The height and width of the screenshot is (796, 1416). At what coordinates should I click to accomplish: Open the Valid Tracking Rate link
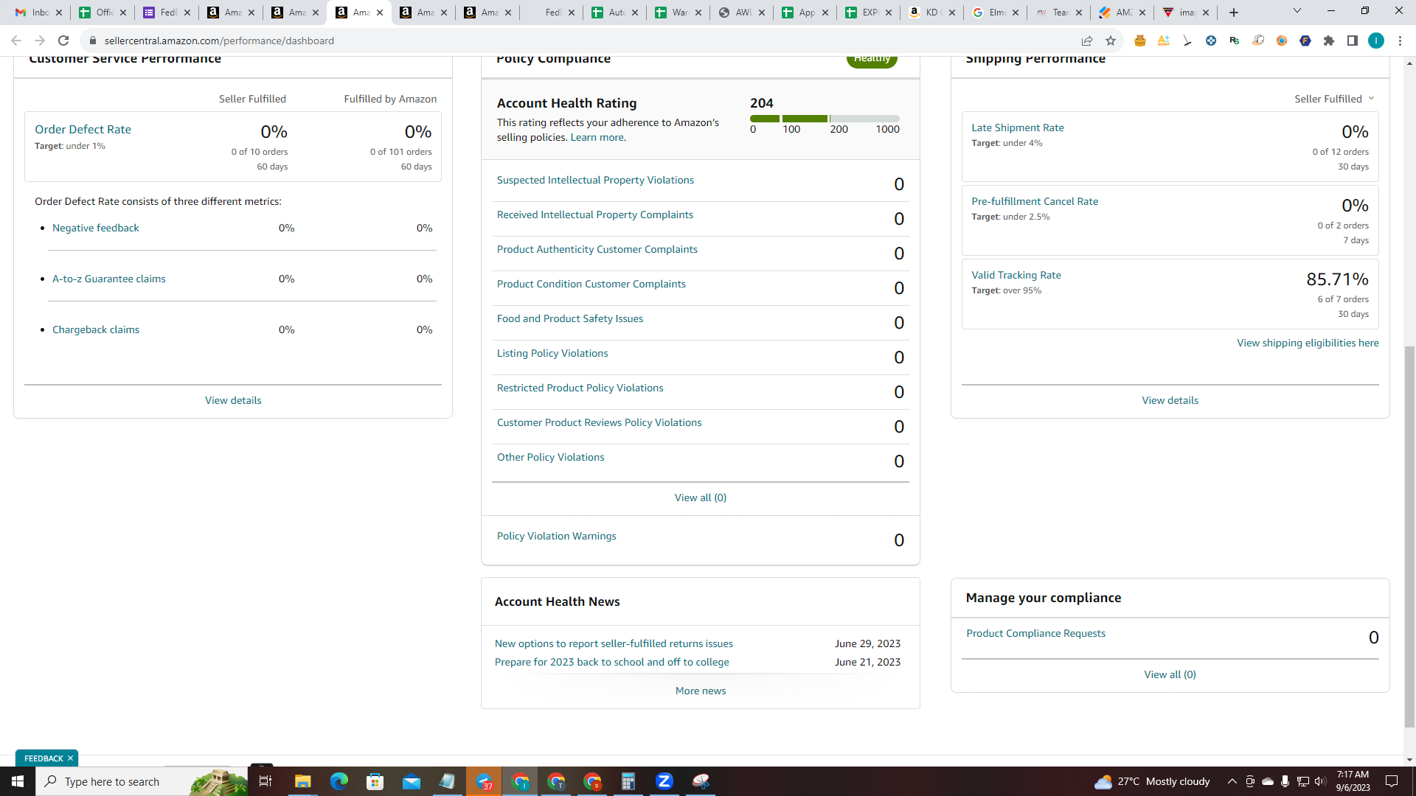coord(1016,276)
